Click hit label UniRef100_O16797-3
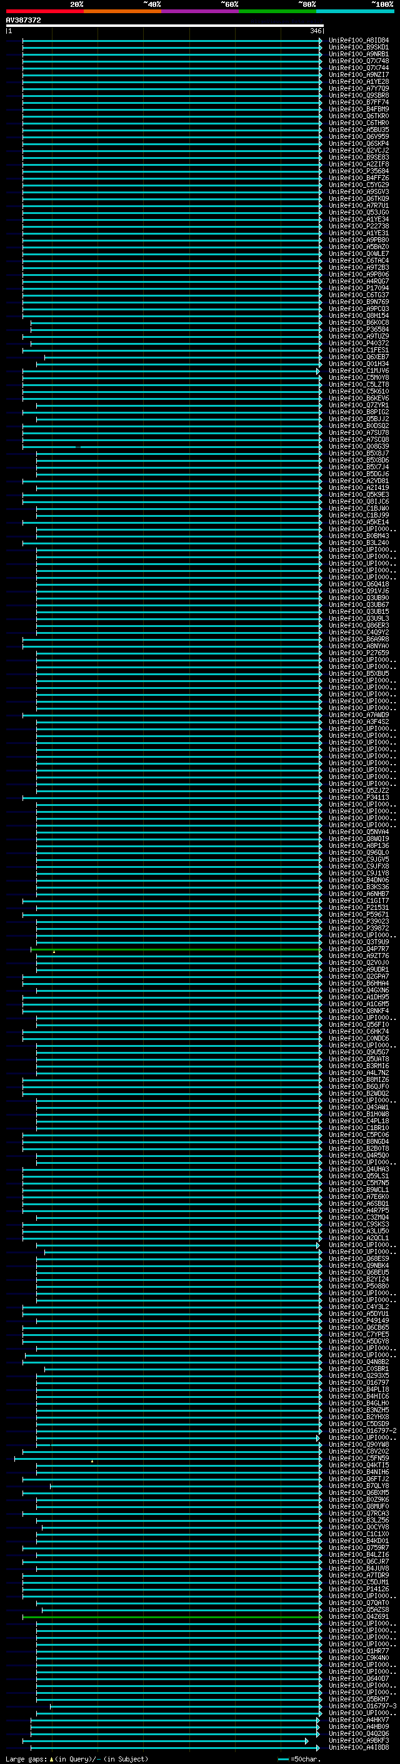The width and height of the screenshot is (400, 1764). pos(362,1706)
